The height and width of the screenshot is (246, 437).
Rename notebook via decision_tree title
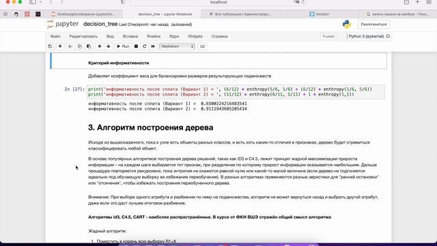pos(100,24)
